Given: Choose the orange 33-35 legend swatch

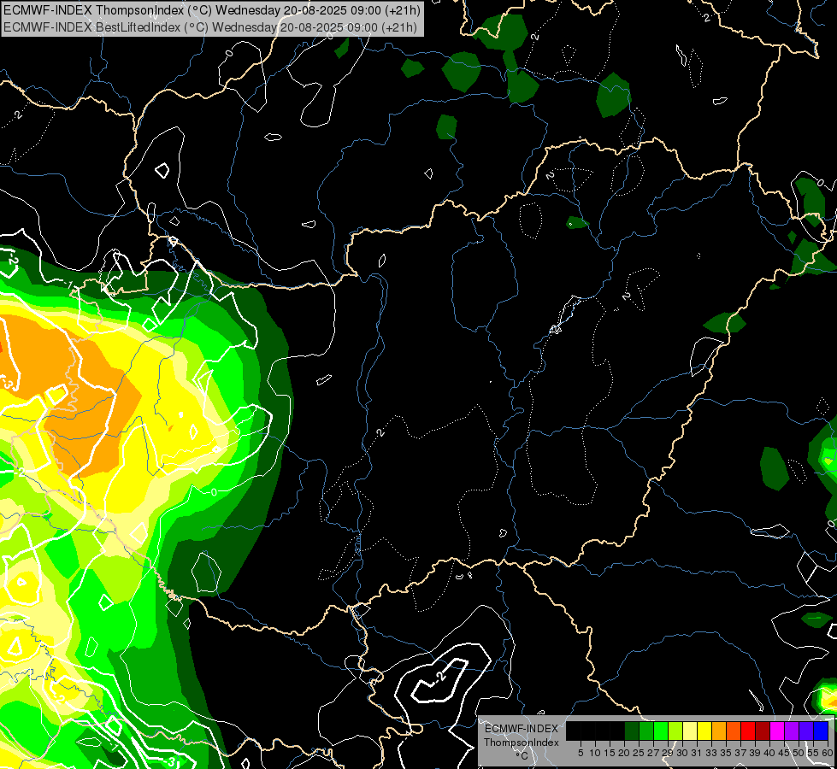Looking at the screenshot, I should pos(719,731).
